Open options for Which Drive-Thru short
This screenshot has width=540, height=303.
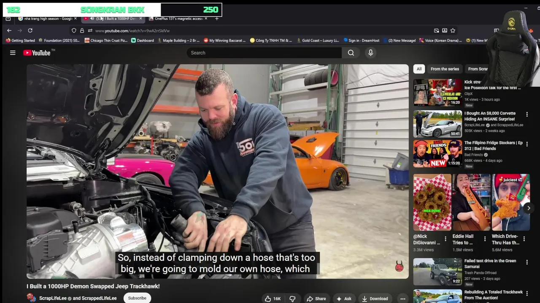click(x=524, y=239)
